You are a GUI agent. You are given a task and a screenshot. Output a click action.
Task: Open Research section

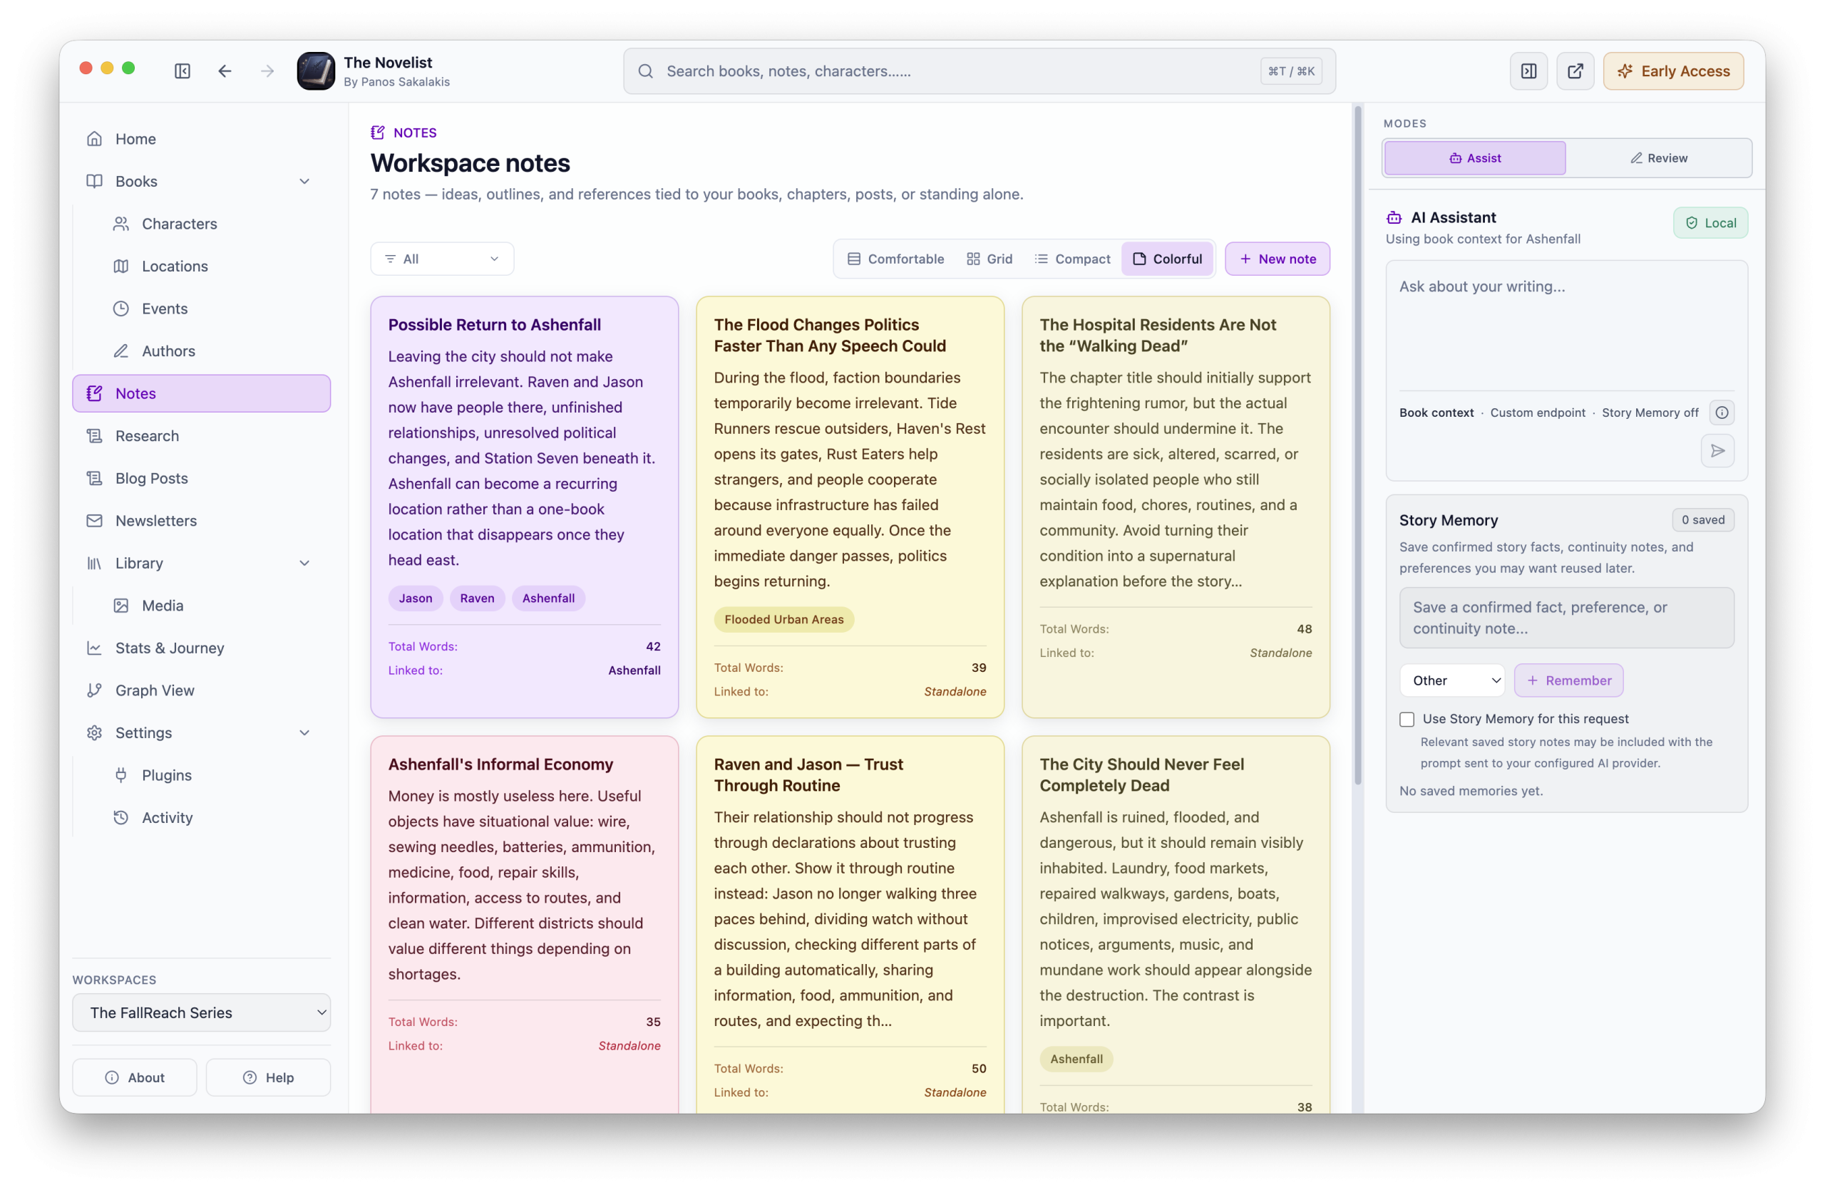click(x=202, y=435)
